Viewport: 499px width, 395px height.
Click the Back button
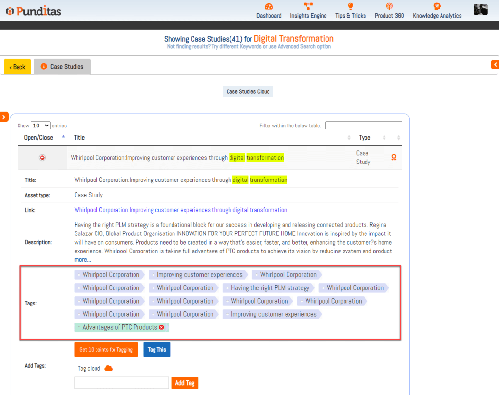click(x=18, y=67)
